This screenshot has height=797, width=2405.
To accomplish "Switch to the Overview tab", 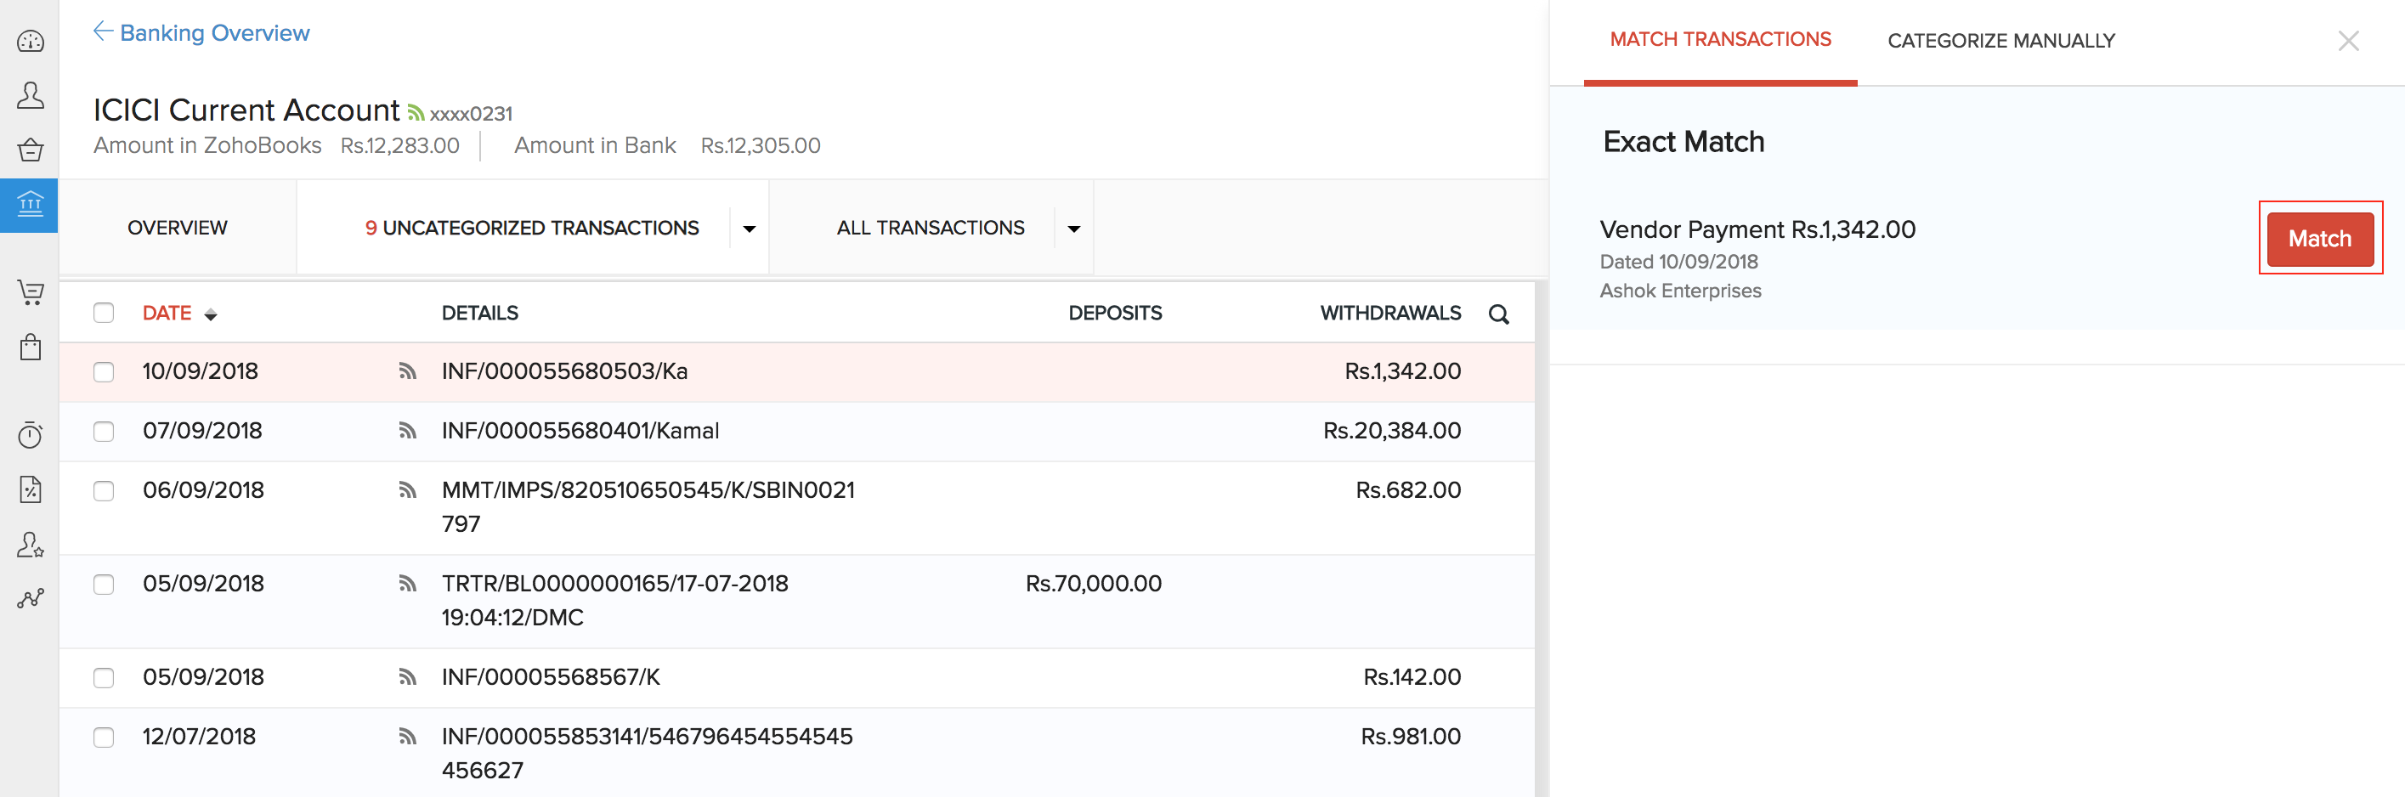I will [x=178, y=228].
